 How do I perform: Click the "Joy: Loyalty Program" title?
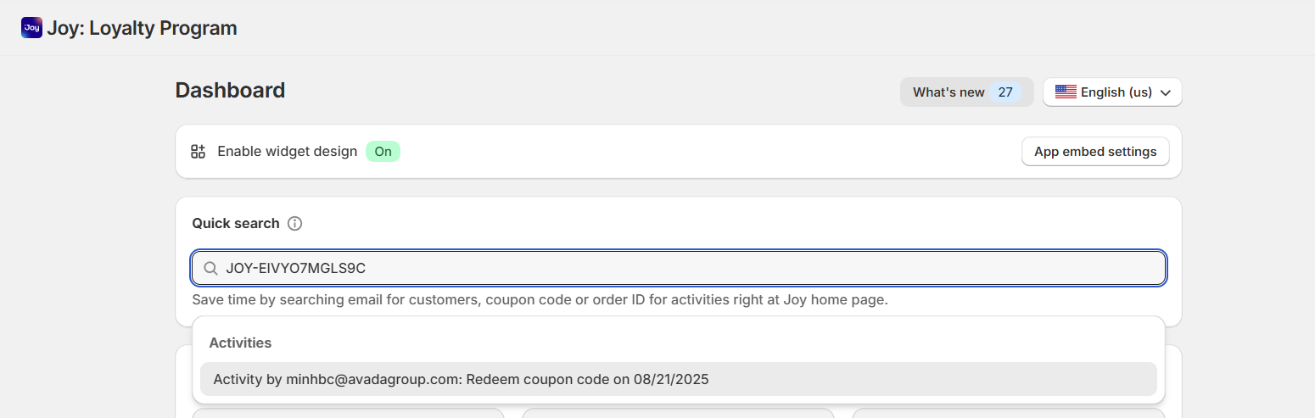pos(142,28)
